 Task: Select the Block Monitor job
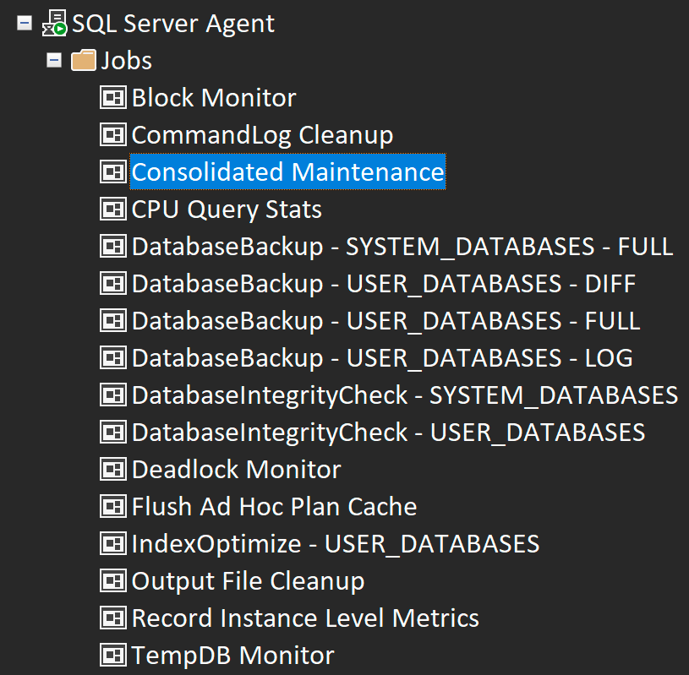[x=214, y=97]
